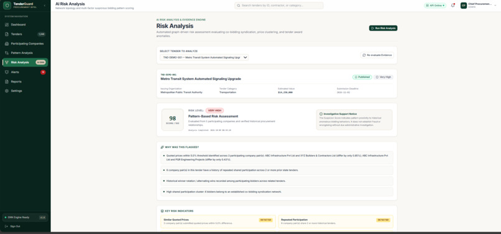Click the Participating Companies building icon
This screenshot has height=234, width=501.
[7, 43]
